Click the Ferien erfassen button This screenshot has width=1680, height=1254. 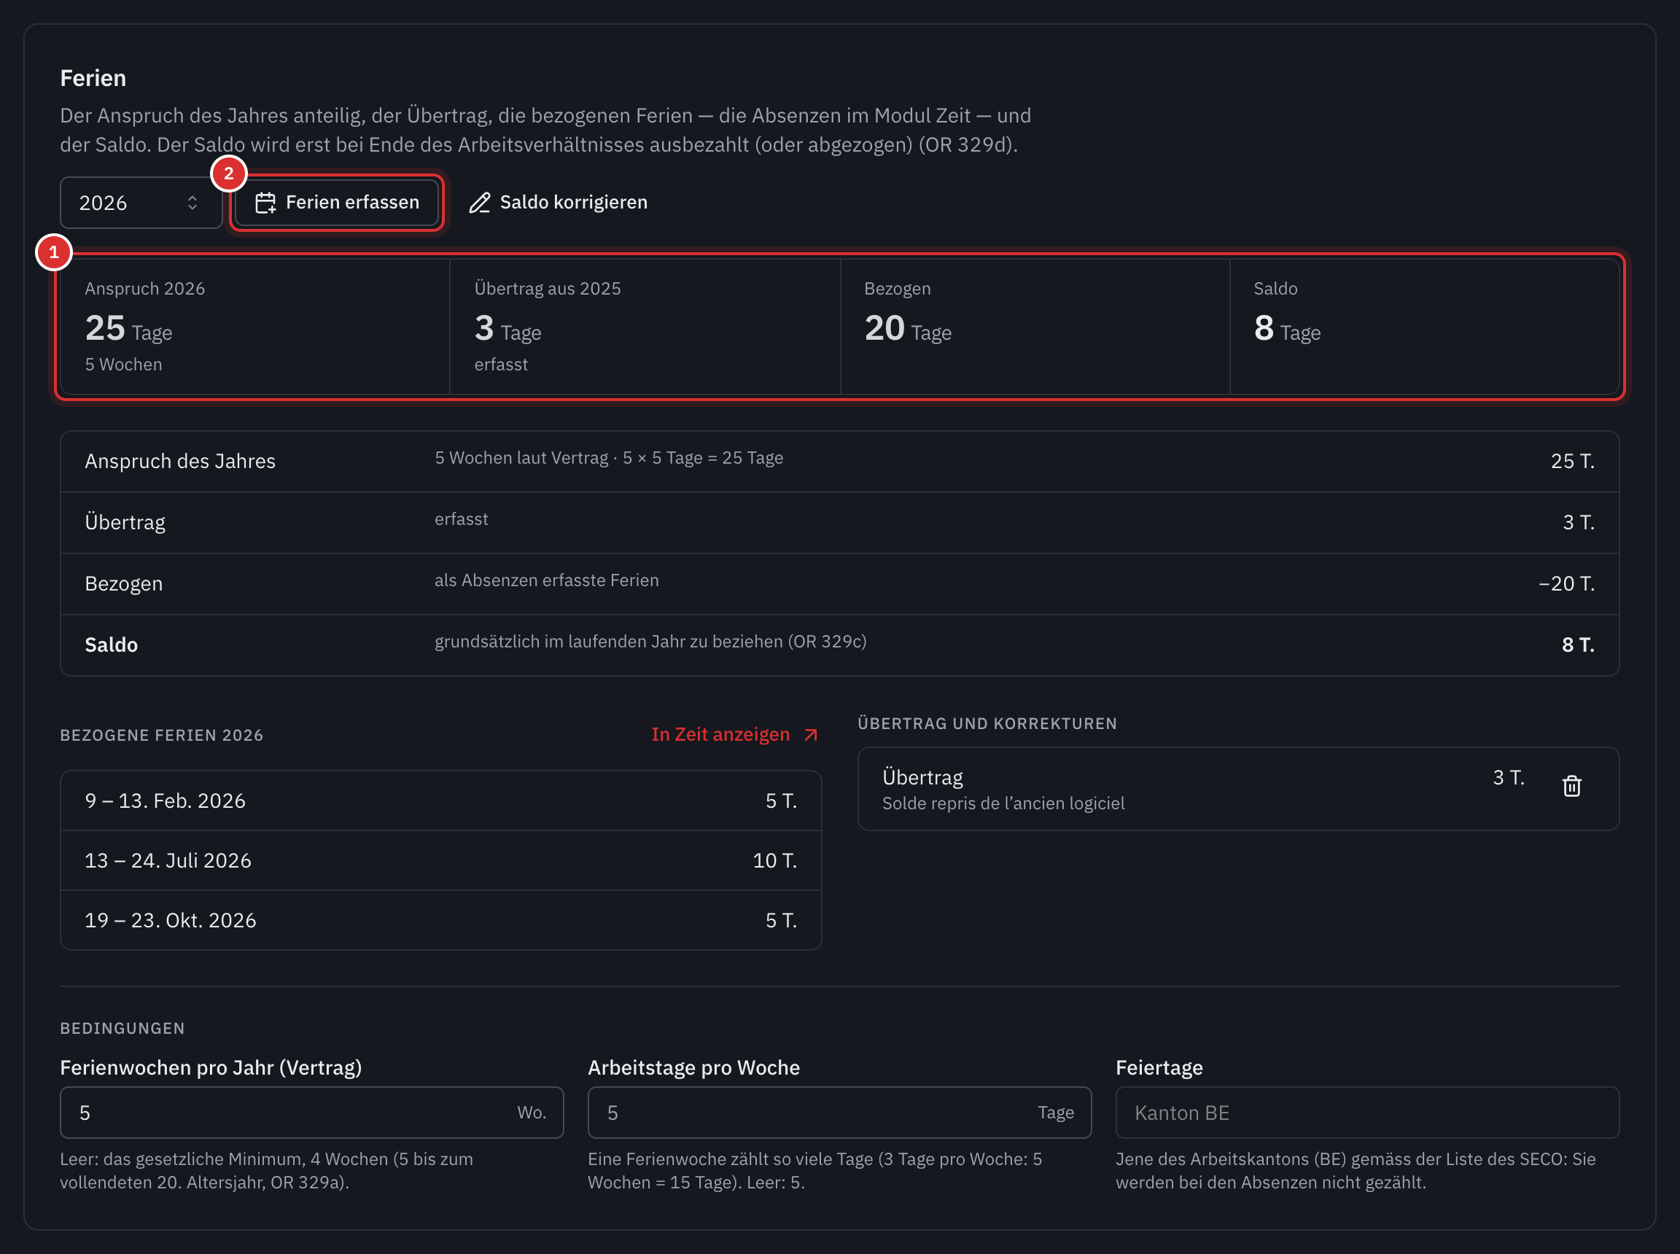[337, 203]
